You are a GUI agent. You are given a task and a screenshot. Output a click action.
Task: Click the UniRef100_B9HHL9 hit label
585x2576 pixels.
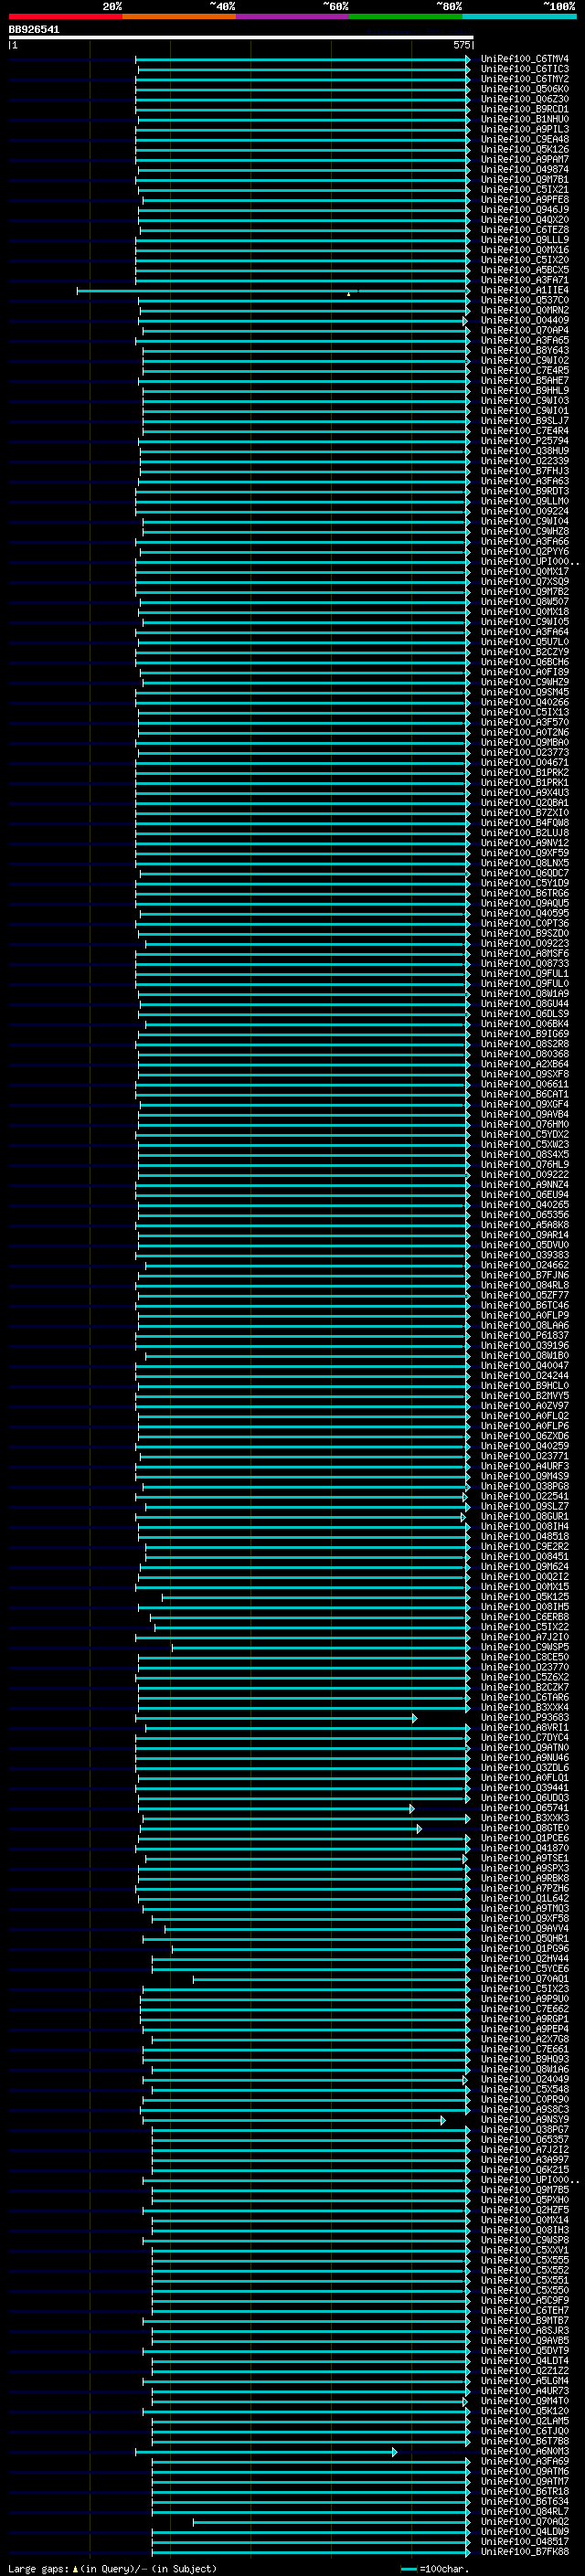click(x=525, y=391)
